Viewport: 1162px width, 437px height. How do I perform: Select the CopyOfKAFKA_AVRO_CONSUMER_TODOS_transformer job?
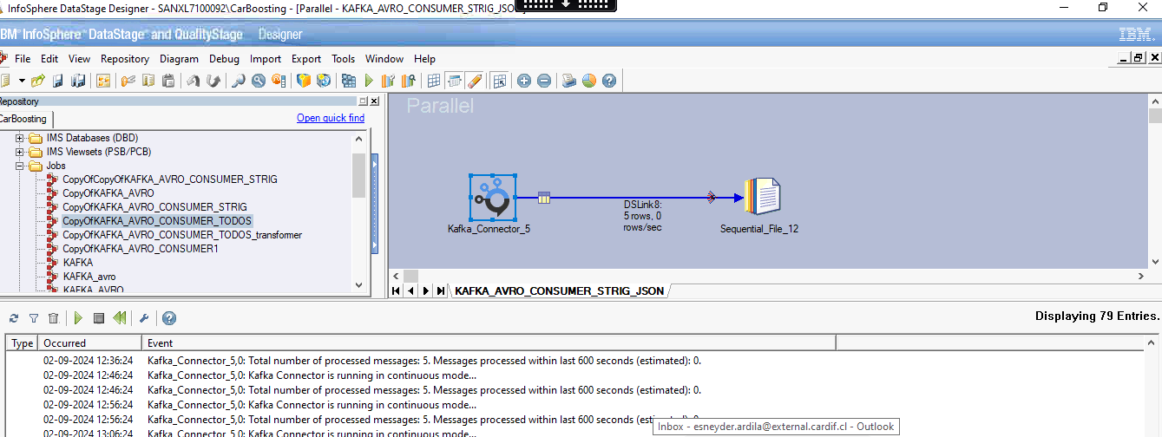182,235
